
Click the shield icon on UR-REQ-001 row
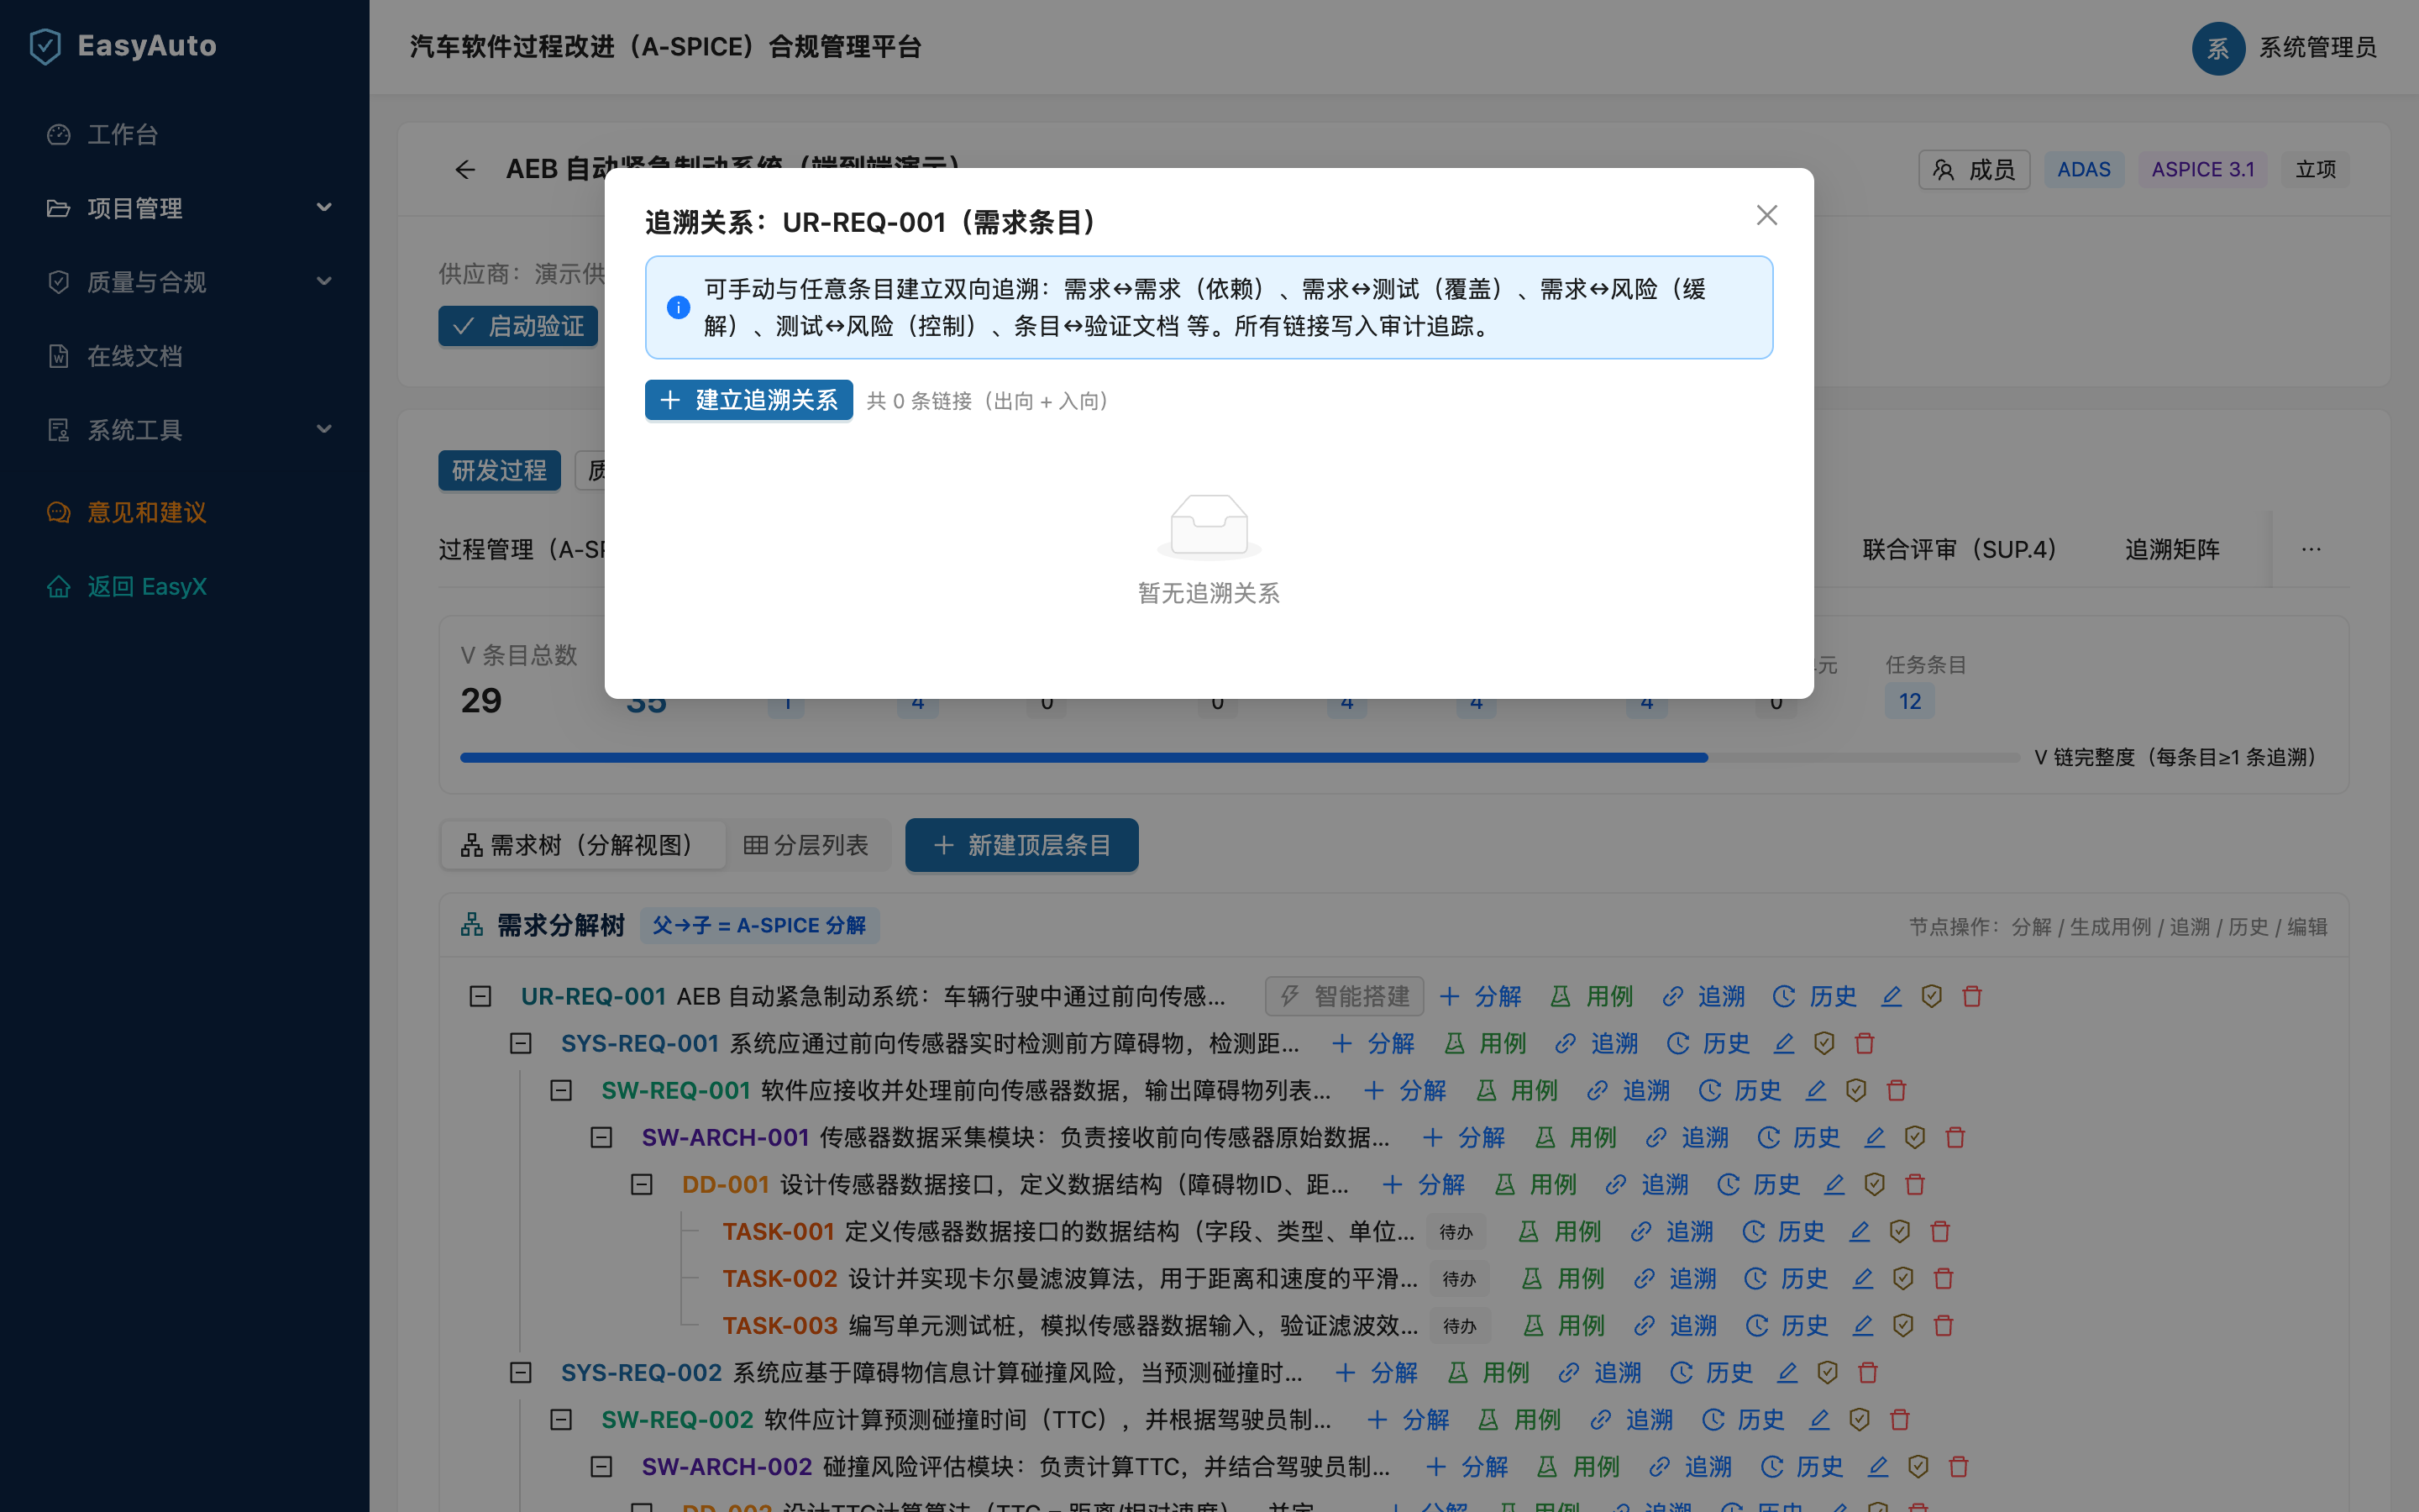click(x=1931, y=996)
